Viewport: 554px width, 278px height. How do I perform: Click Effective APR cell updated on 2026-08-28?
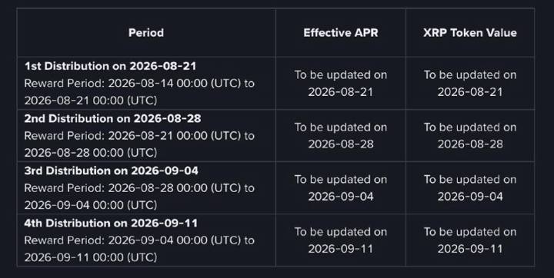[341, 135]
